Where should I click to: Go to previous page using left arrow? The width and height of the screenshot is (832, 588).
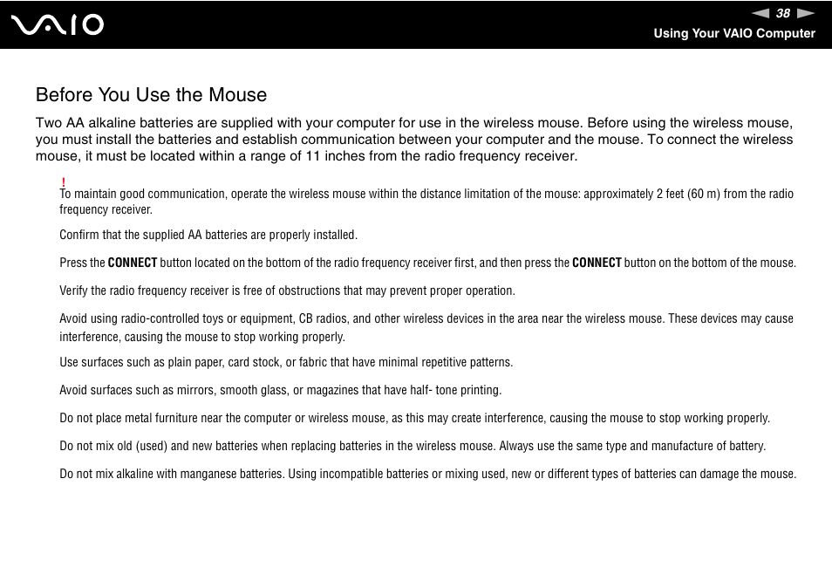(760, 13)
